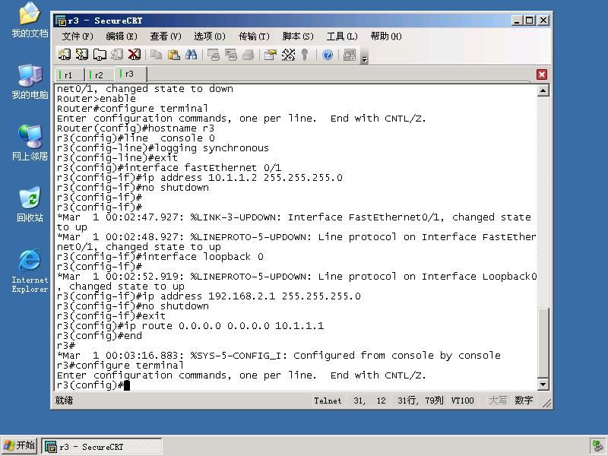Switch to the r2 session tab
This screenshot has width=608, height=456.
(100, 74)
